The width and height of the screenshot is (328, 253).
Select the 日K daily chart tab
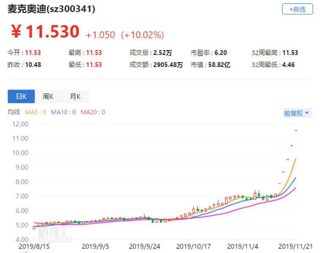[x=21, y=96]
